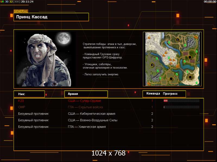Click "ГЛА — Скрытые войска" army entry
This screenshot has width=217, height=162.
[85, 107]
